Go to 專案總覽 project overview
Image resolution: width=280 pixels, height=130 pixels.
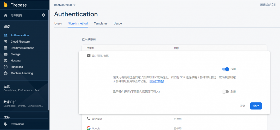coord(16,15)
